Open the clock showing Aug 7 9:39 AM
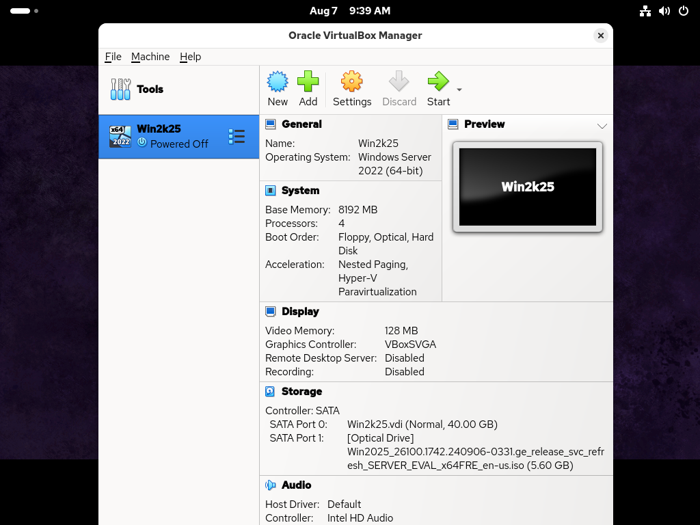This screenshot has height=525, width=700. (349, 11)
